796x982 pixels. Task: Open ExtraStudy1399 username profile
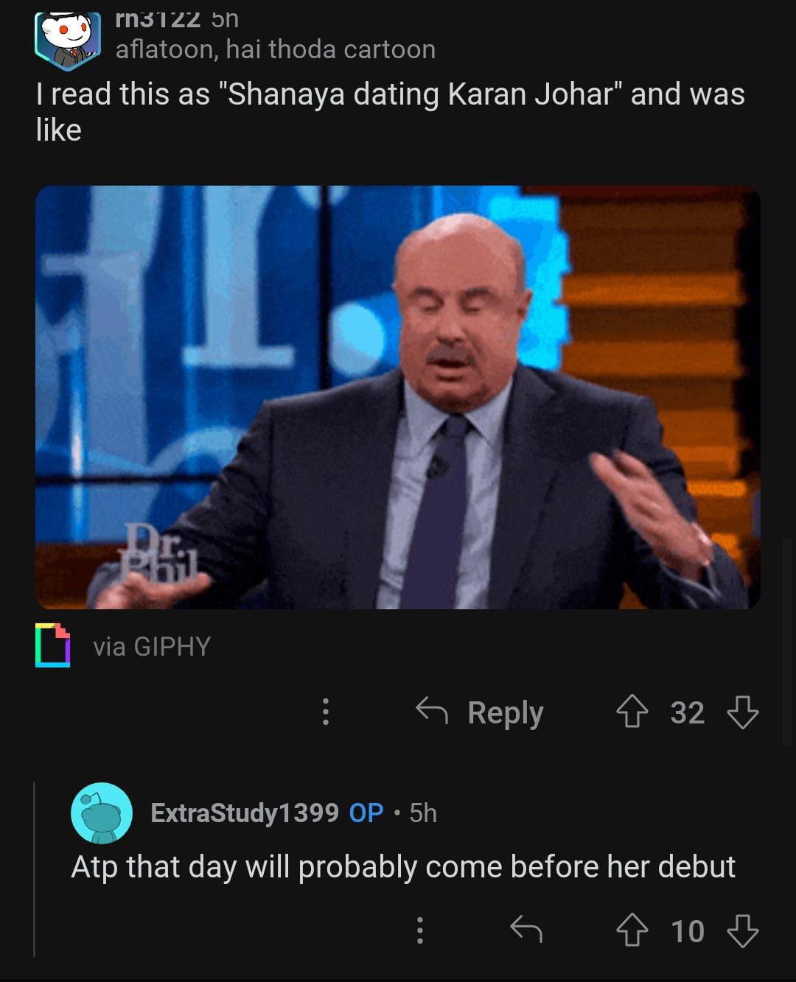[x=245, y=813]
